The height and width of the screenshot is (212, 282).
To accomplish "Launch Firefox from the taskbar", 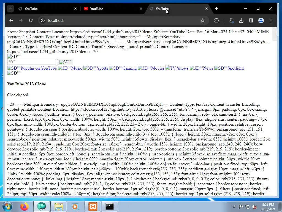I will point(24,206).
